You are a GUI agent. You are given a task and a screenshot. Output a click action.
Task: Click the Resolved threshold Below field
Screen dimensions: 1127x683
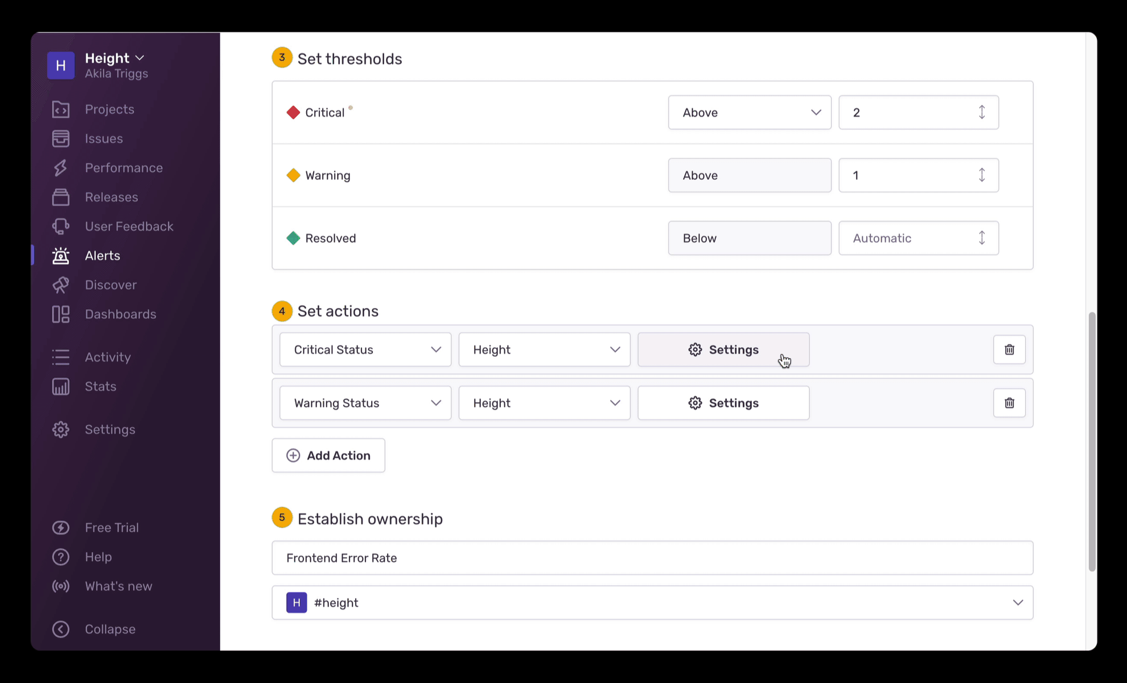(x=750, y=238)
